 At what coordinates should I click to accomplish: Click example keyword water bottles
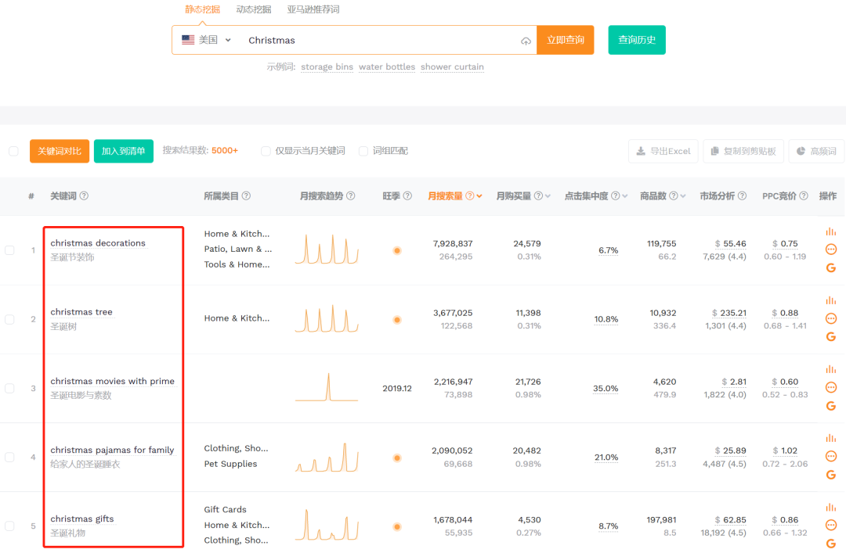coord(387,66)
